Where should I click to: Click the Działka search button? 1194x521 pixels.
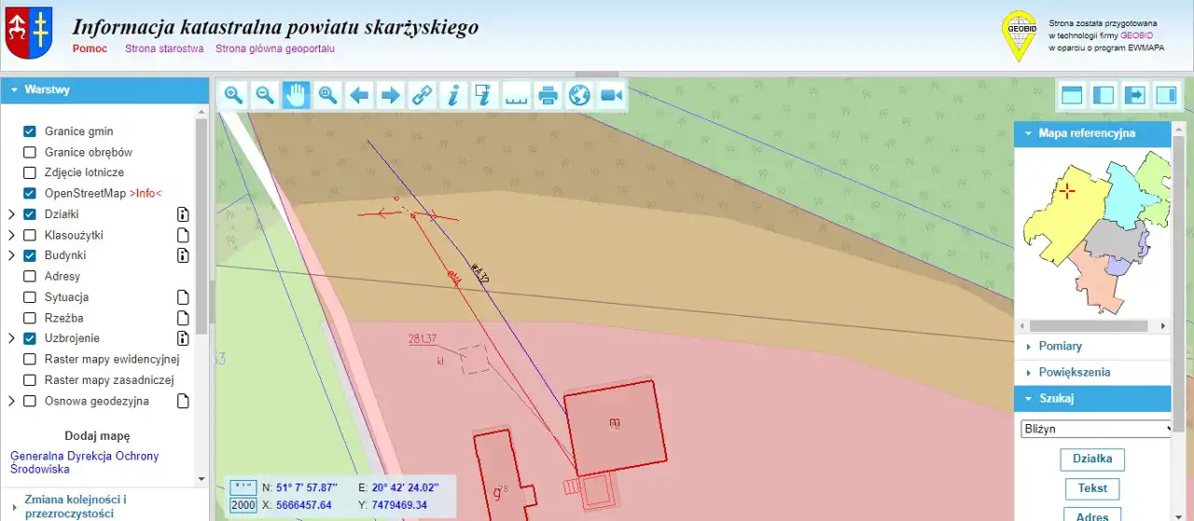pos(1092,459)
